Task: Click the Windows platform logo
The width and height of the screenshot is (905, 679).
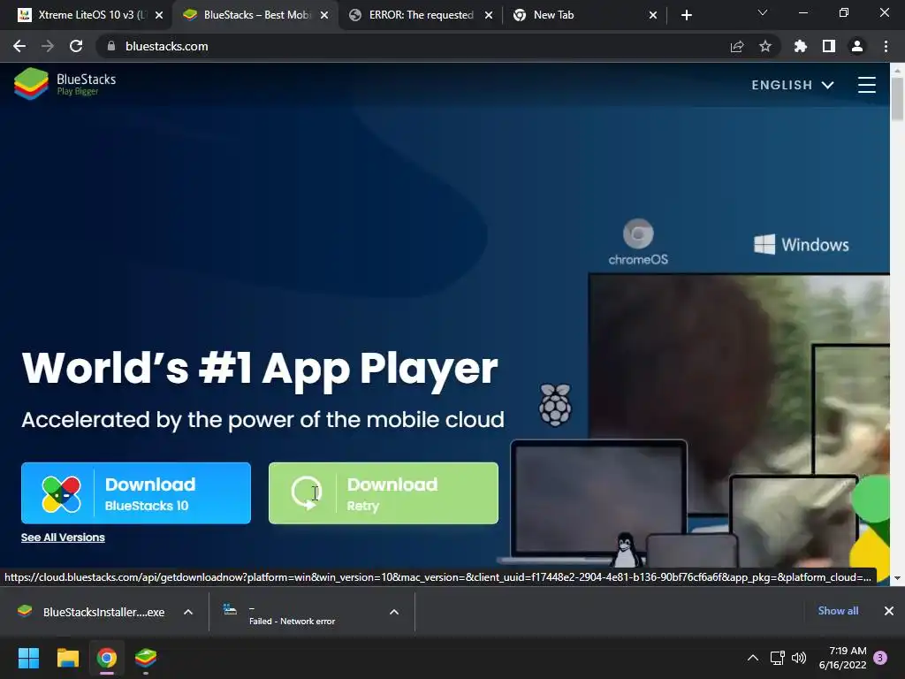Action: tap(801, 244)
